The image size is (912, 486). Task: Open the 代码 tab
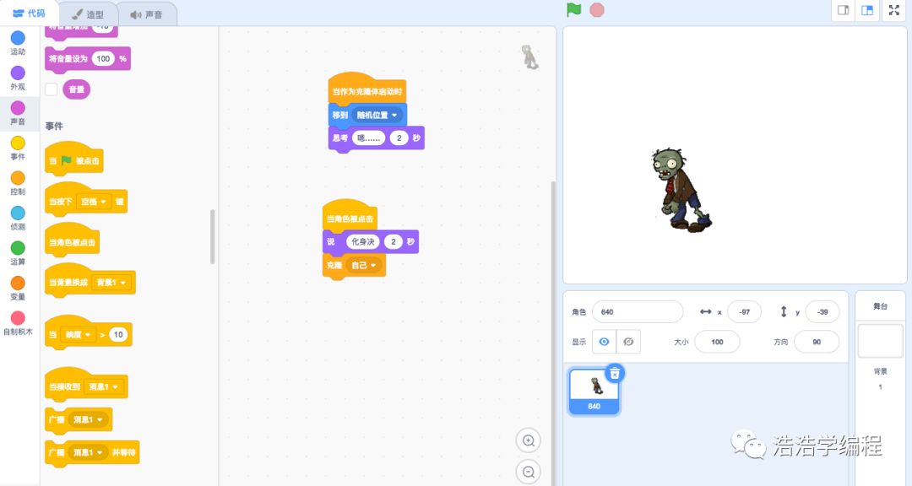[29, 13]
